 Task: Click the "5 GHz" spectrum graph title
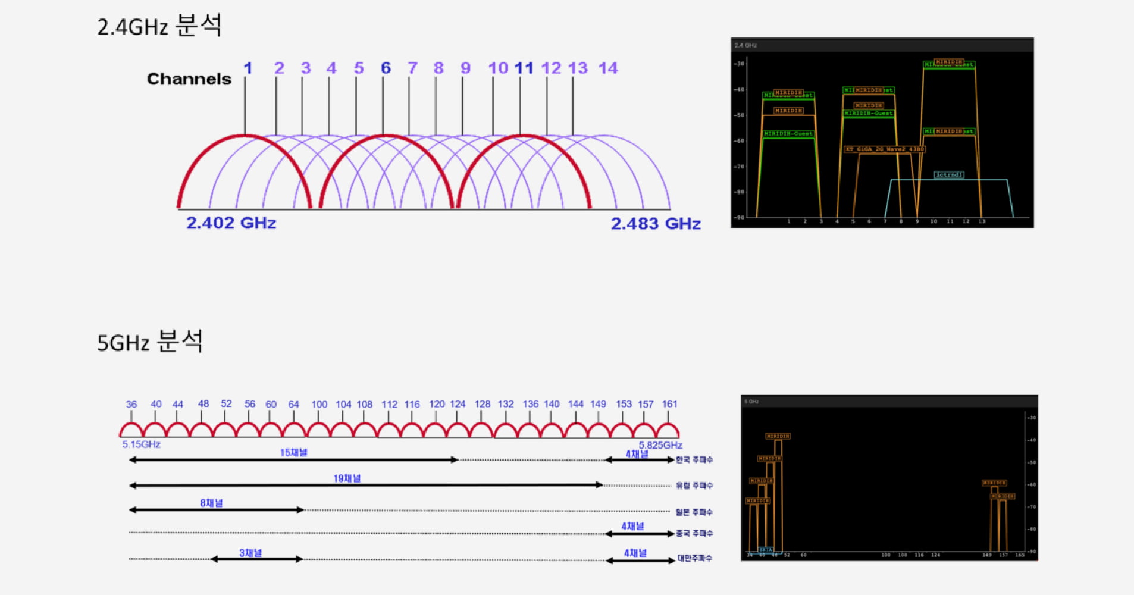[751, 402]
